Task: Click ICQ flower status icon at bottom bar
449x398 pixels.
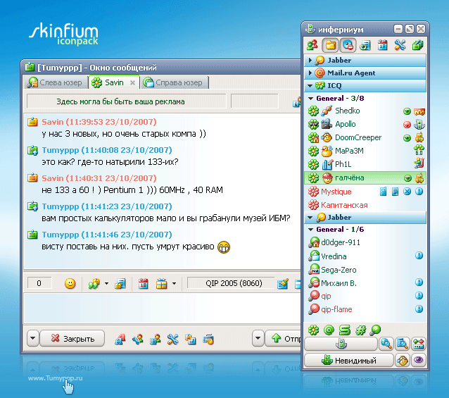Action: (313, 330)
